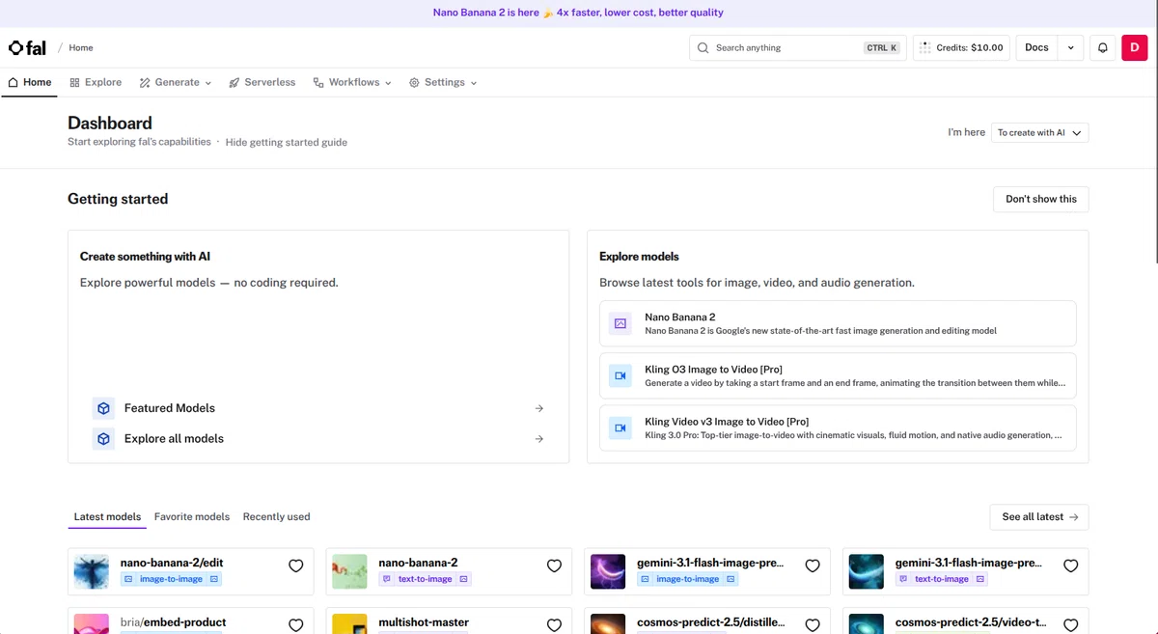Screen dimensions: 1158x634
Task: Expand the Generate menu
Action: tap(176, 83)
